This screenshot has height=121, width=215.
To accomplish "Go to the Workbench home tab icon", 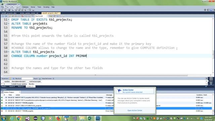I will [2, 4].
